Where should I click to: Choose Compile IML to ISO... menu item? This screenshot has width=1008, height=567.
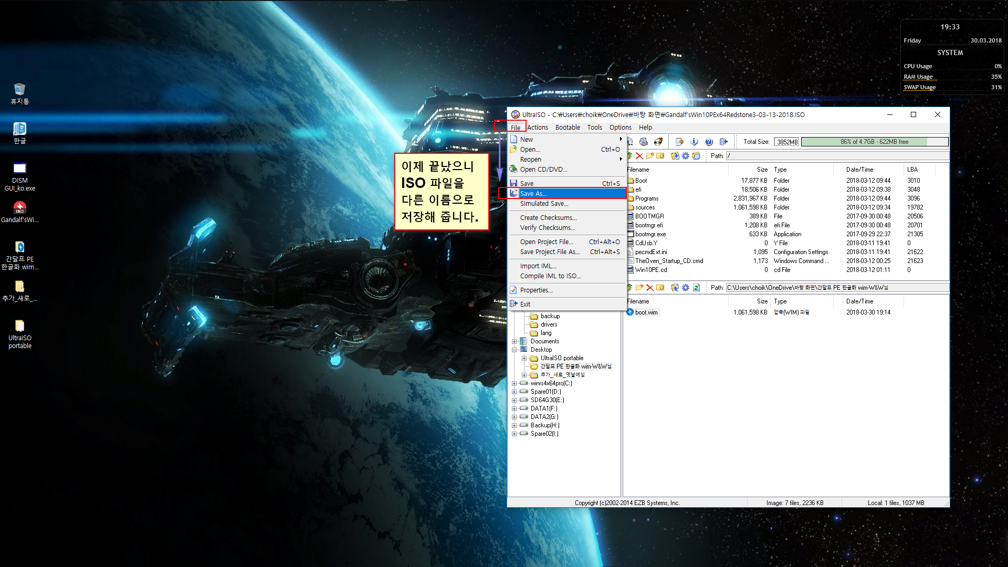[x=567, y=276]
